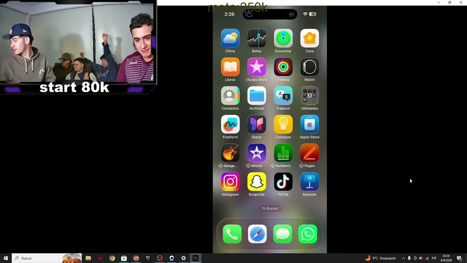This screenshot has width=467, height=263.
Task: Tap the phone's 2:26 status bar time
Action: (229, 14)
